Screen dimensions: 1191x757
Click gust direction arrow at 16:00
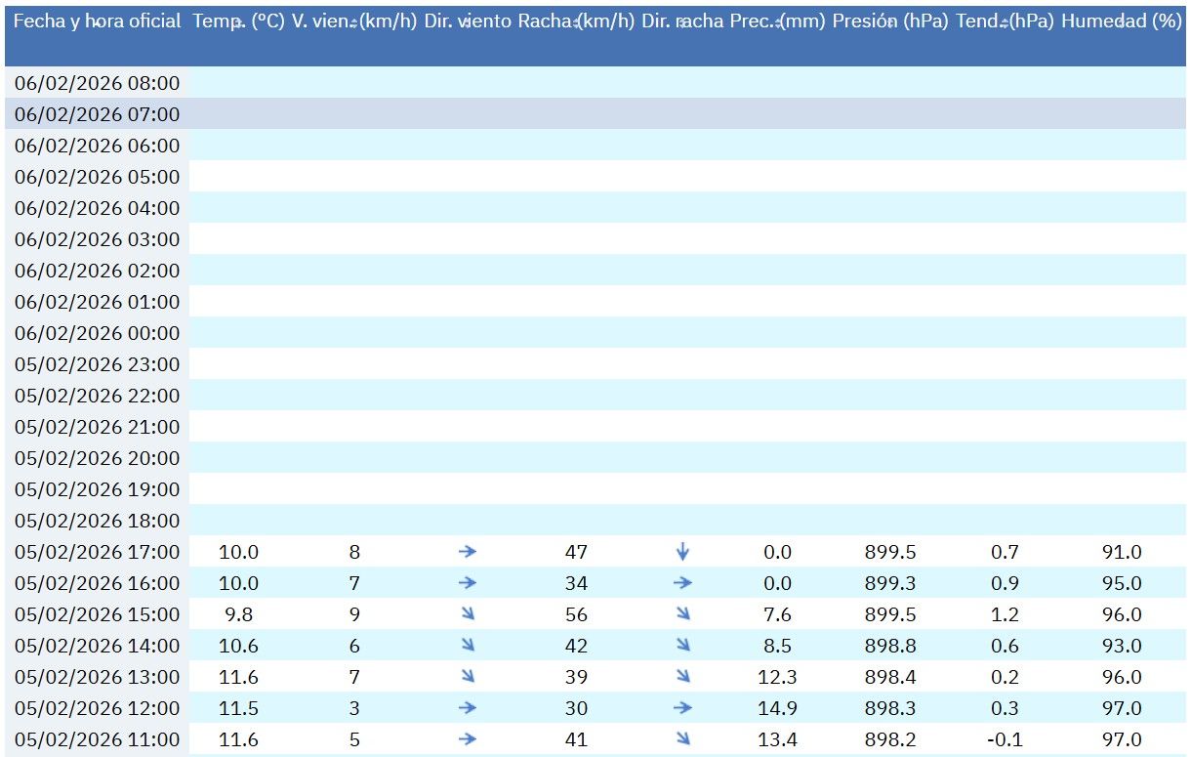pos(682,583)
